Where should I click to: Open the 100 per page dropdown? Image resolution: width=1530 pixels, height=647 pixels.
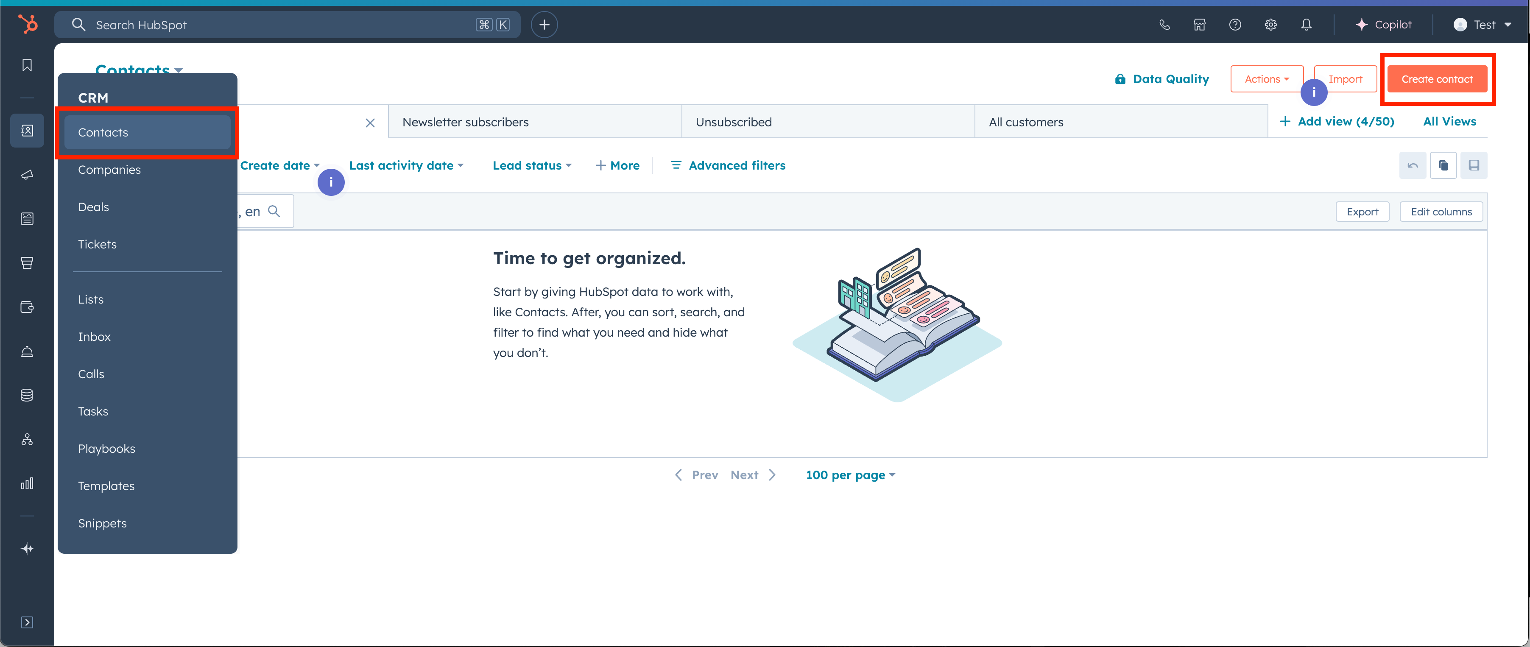pos(851,475)
